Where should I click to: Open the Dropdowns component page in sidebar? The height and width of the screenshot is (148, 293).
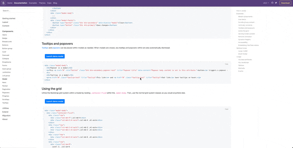(x=7, y=62)
